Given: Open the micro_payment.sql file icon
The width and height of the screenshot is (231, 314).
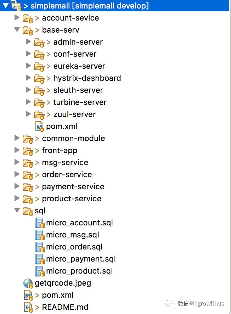Looking at the screenshot, I should point(40,259).
